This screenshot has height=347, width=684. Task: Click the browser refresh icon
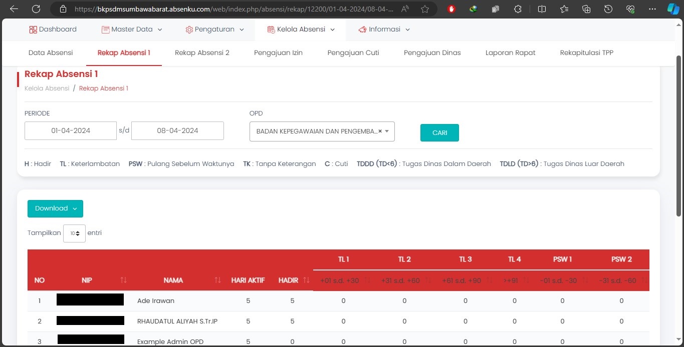click(36, 9)
